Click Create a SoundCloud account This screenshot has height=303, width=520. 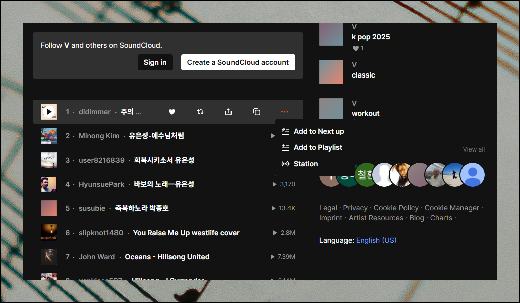[x=238, y=62]
